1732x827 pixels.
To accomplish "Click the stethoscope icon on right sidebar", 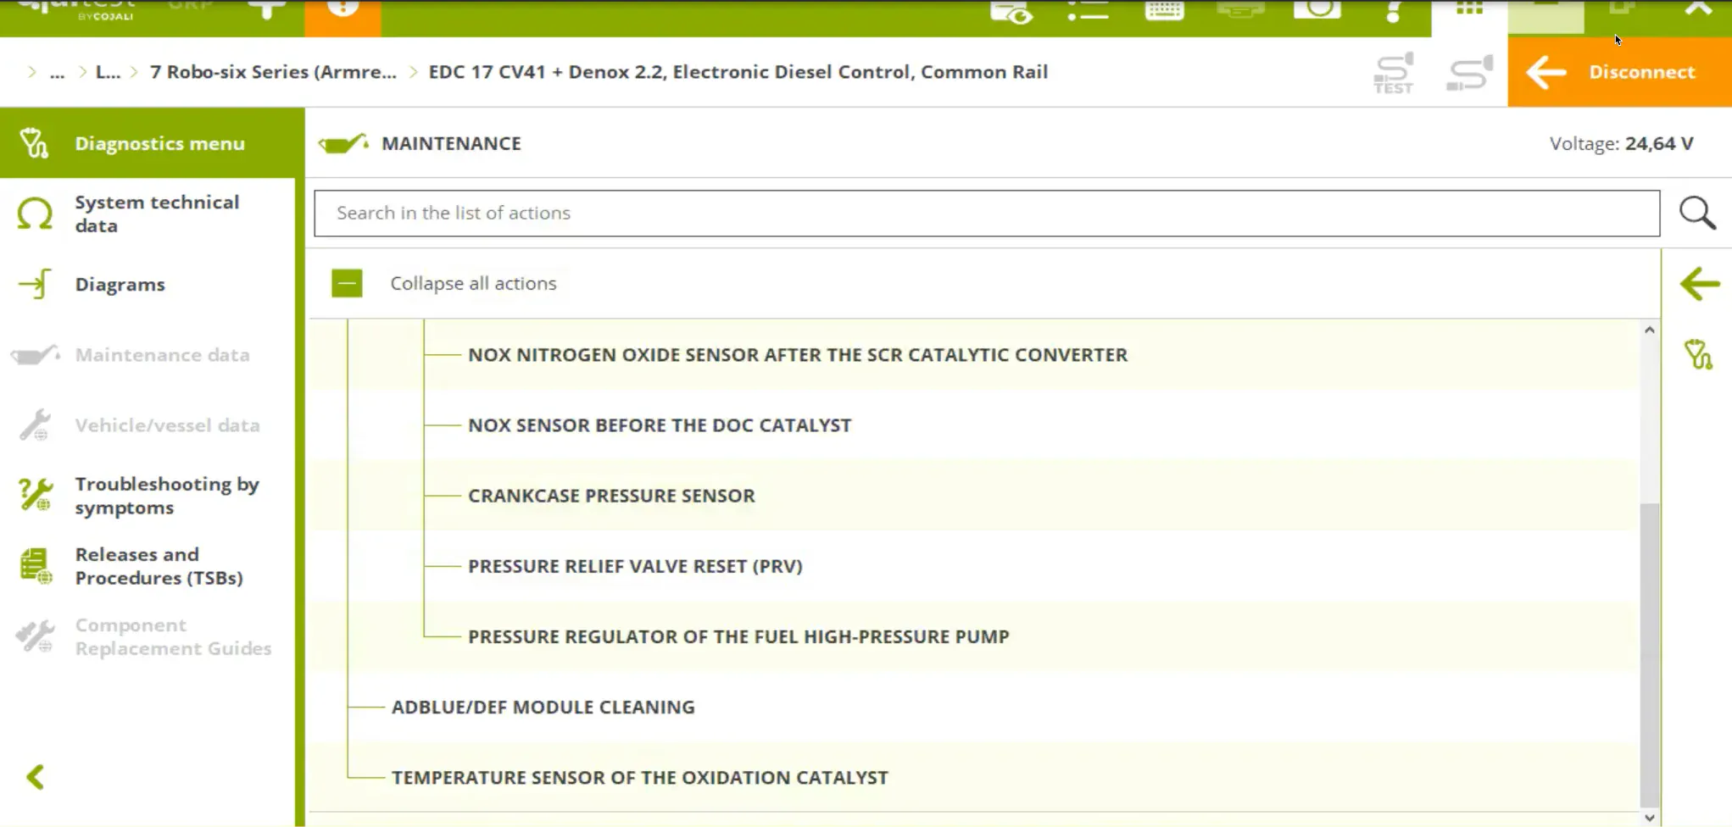I will pyautogui.click(x=1698, y=354).
